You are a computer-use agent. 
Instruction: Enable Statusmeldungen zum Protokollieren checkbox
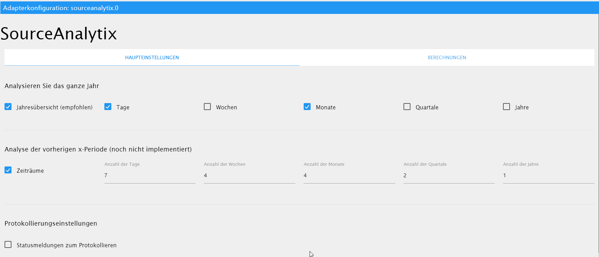click(8, 244)
